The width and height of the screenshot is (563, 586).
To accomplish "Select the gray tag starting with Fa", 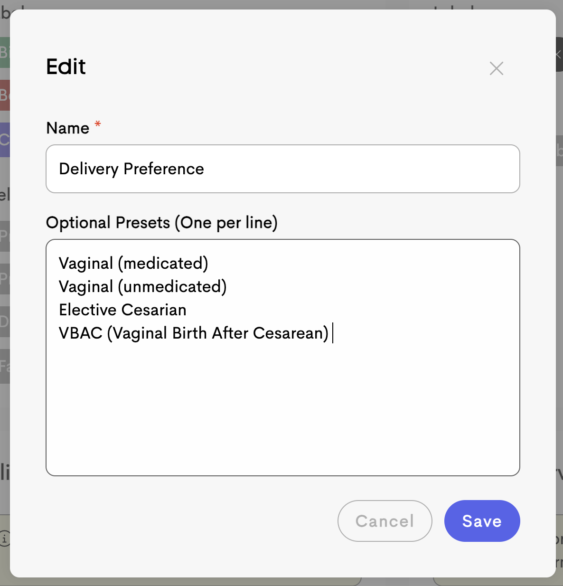I will [5, 367].
